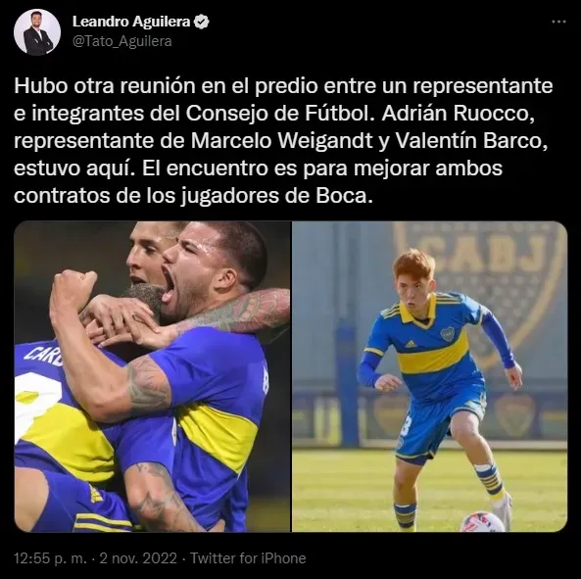Open the 12:55 p. m. timestamp
Image resolution: width=581 pixels, height=579 pixels.
50,558
